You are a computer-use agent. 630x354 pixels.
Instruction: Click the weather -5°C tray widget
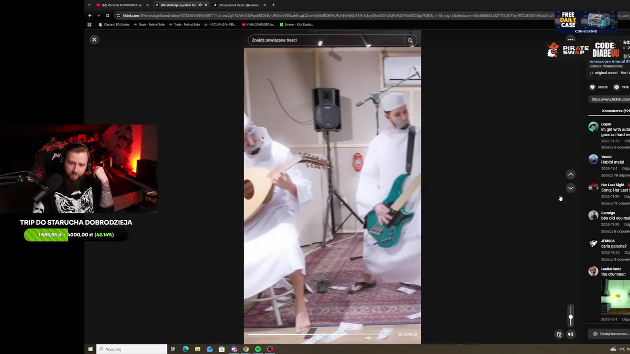[620, 349]
